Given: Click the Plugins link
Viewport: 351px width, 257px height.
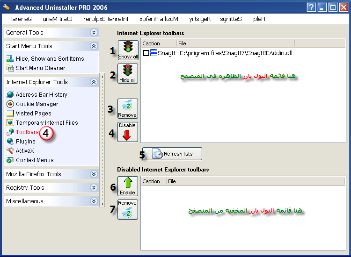Looking at the screenshot, I should 26,142.
